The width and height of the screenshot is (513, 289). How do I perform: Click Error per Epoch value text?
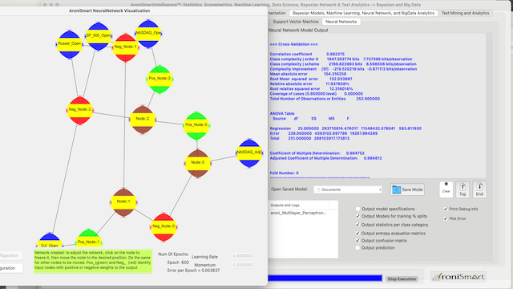[193, 271]
